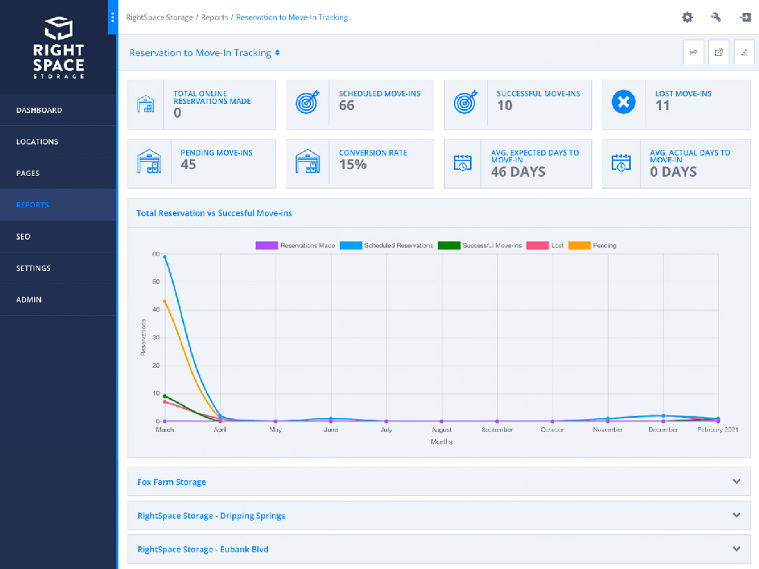Click the Reservation to Move-In Tracking breadcrumb
The width and height of the screenshot is (759, 569).
pos(292,17)
